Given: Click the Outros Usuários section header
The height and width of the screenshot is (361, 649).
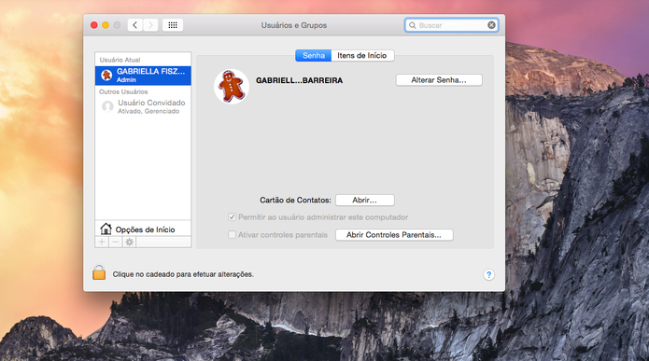Looking at the screenshot, I should coord(123,91).
